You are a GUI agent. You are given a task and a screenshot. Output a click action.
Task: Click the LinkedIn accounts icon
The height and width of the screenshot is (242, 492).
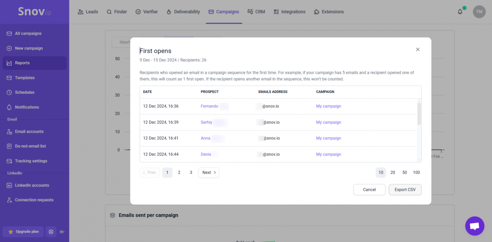[x=9, y=185]
